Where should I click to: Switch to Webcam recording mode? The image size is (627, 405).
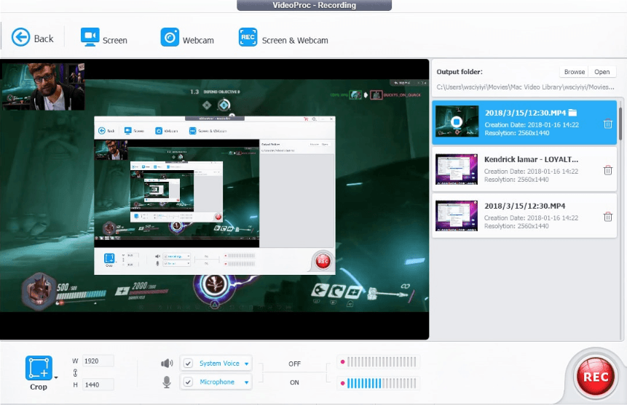coord(188,38)
